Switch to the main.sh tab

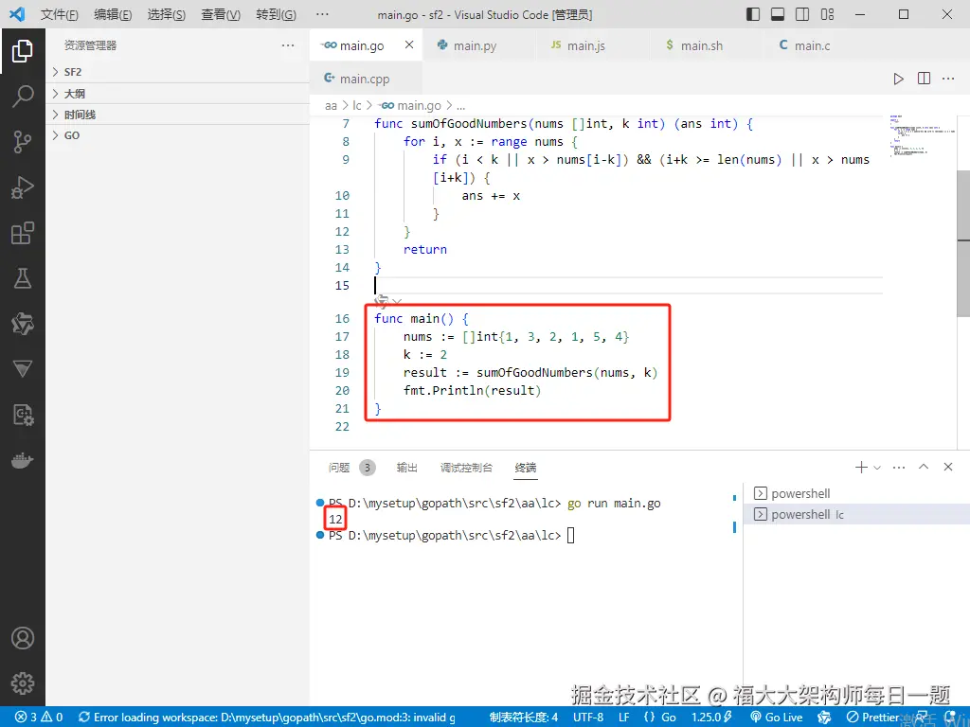(702, 45)
